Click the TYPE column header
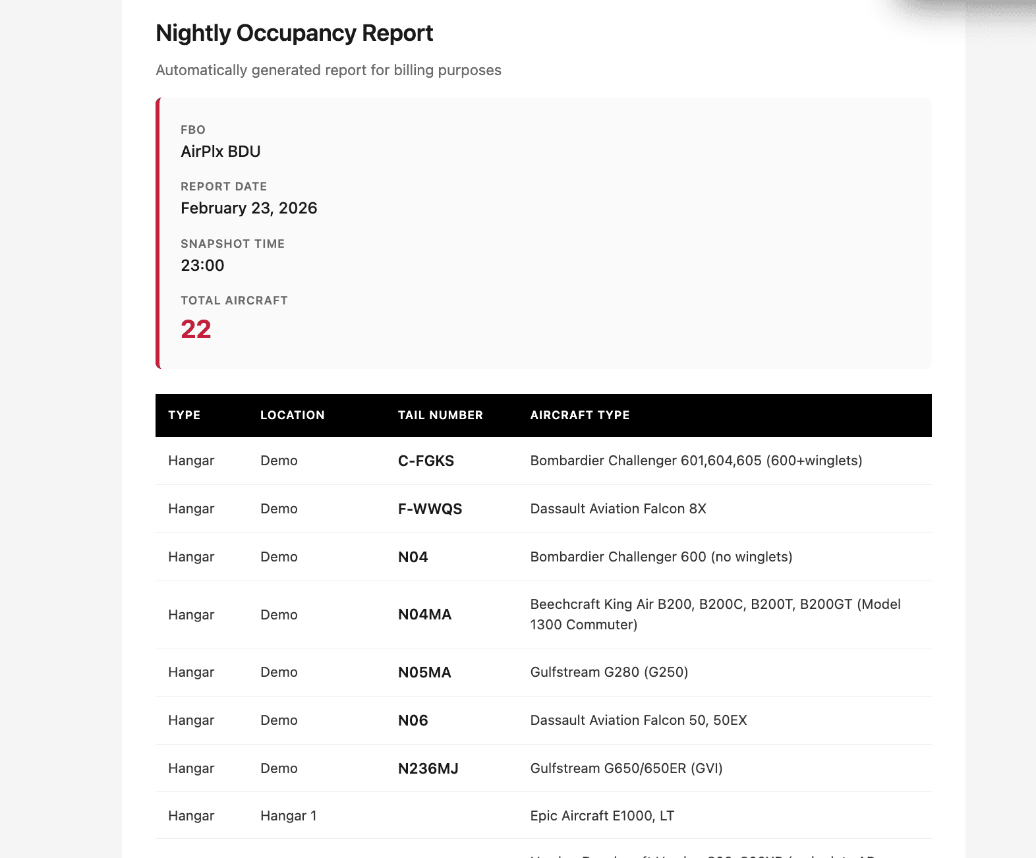The width and height of the screenshot is (1036, 858). click(x=185, y=415)
